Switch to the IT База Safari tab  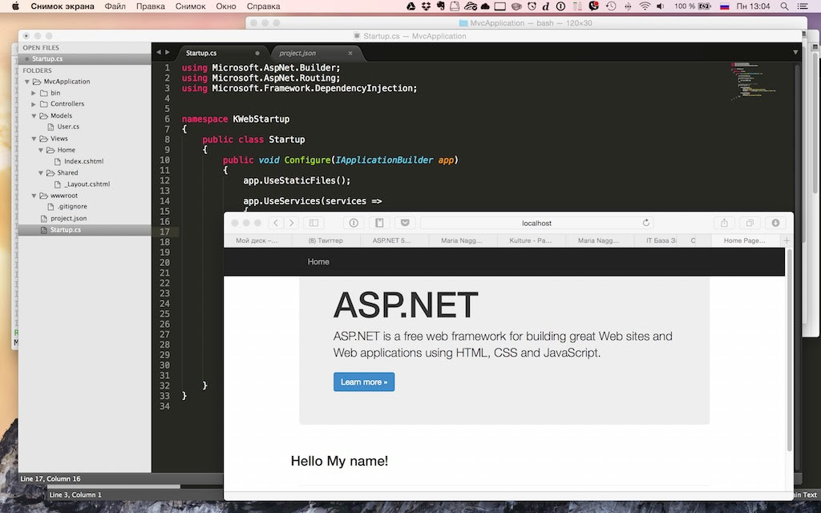click(x=661, y=240)
